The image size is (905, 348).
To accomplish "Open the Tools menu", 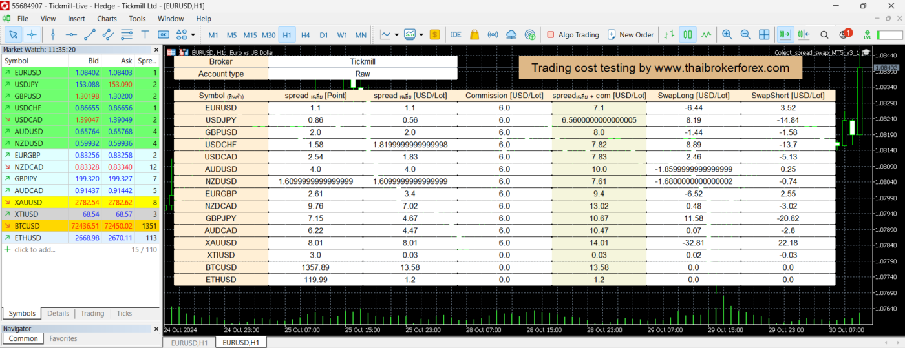I will pos(137,19).
